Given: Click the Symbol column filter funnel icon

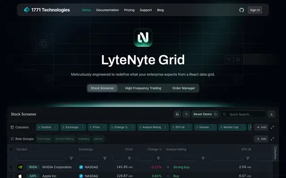Looking at the screenshot, I should coord(71,158).
